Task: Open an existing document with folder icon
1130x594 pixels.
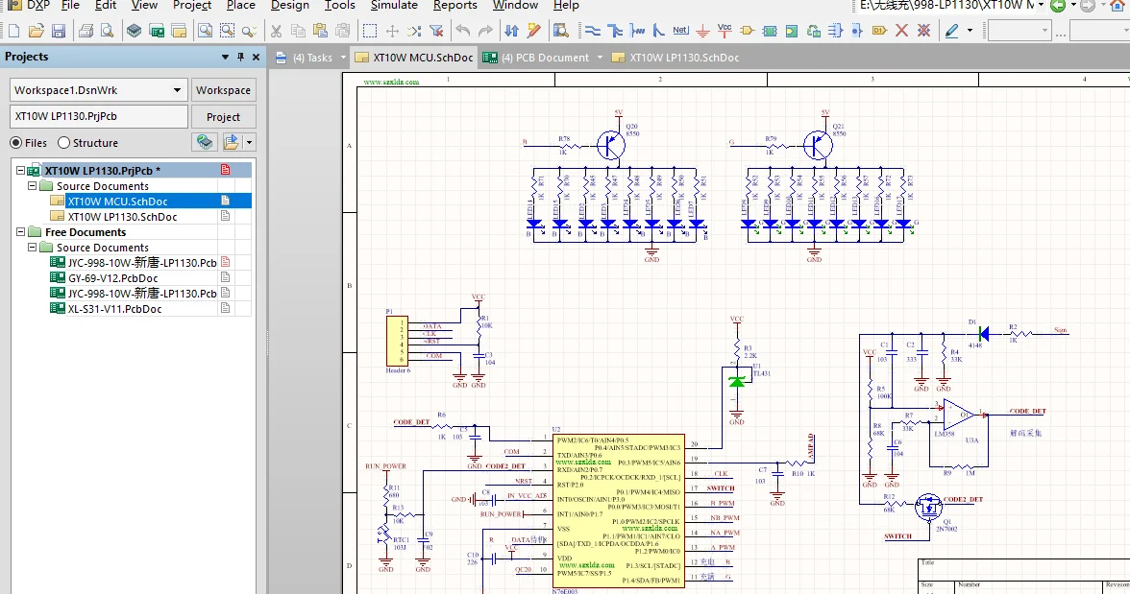Action: 37,31
